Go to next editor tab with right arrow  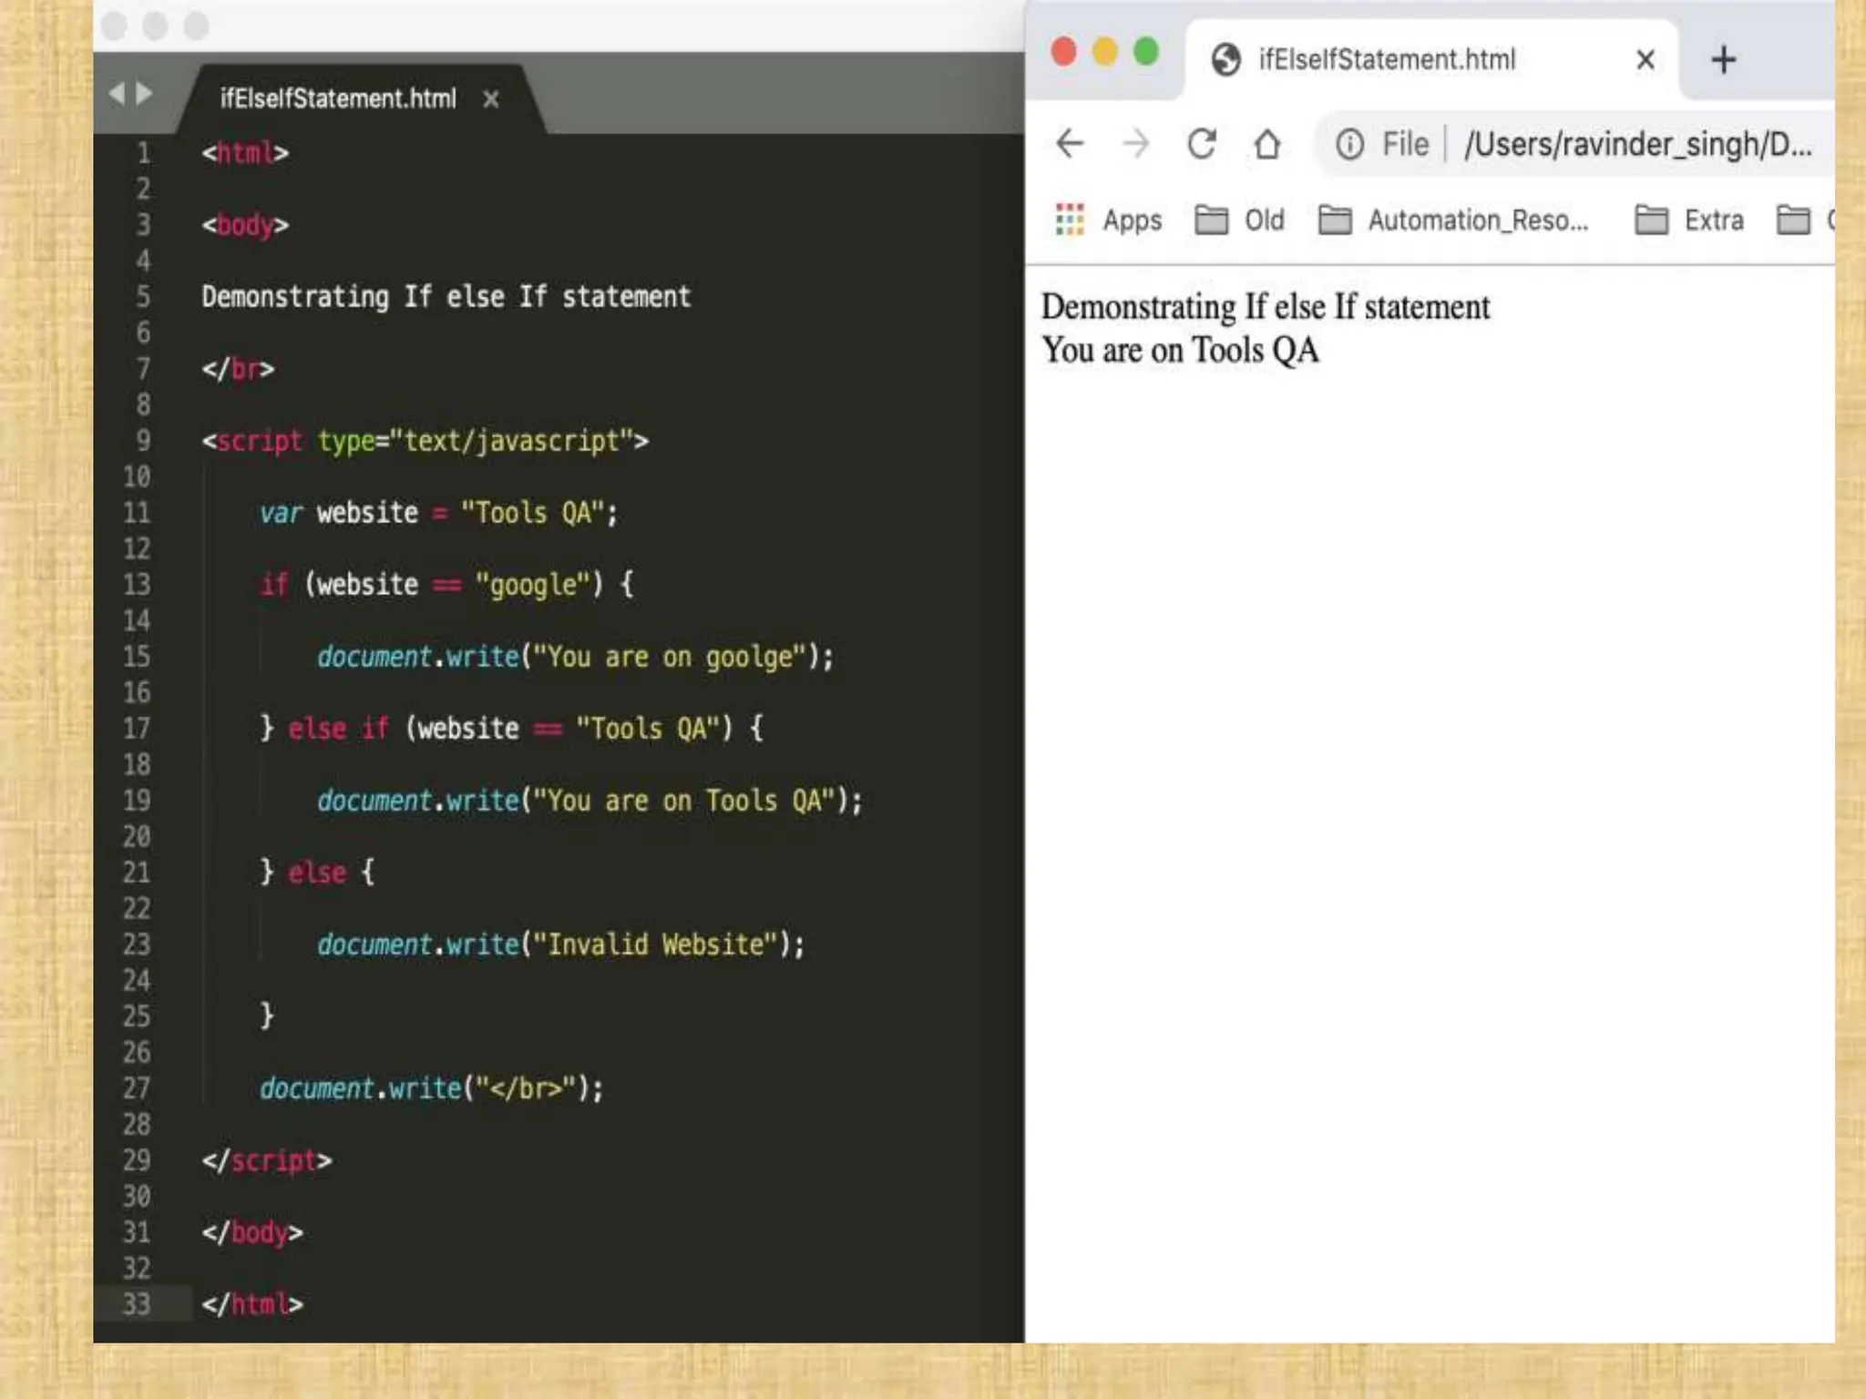click(144, 94)
